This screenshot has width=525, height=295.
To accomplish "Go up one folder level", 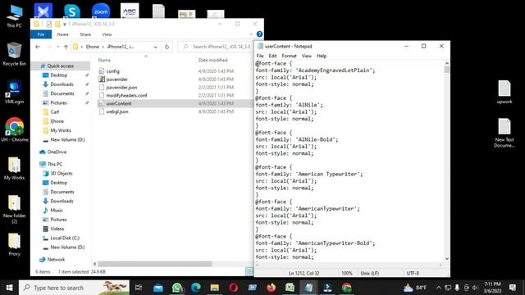I will (66, 47).
